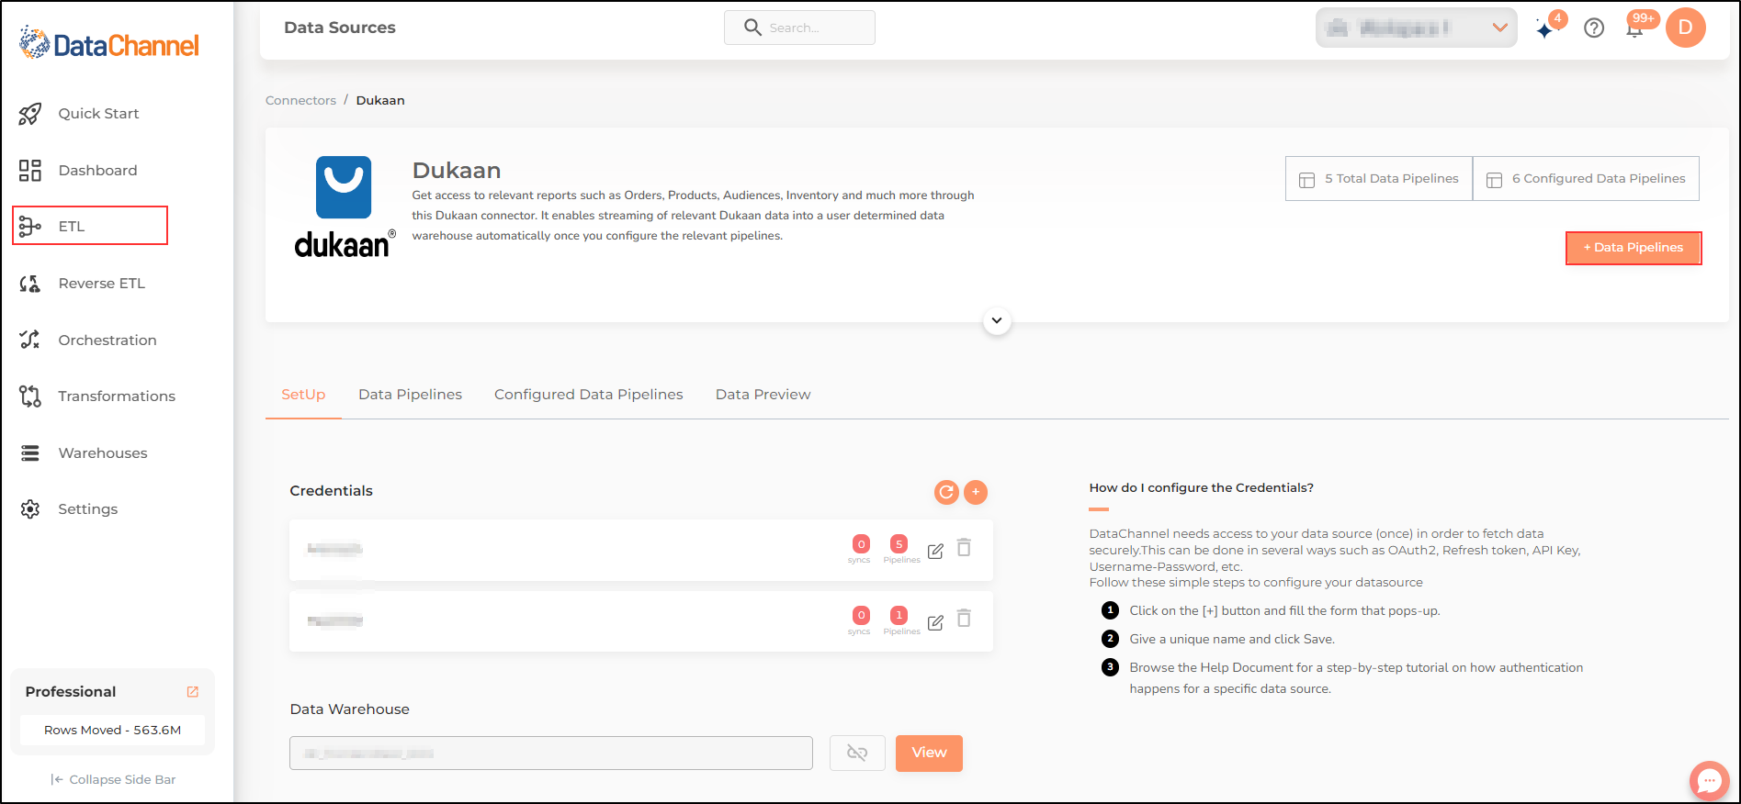Refresh the credentials list
This screenshot has width=1741, height=804.
click(x=946, y=492)
